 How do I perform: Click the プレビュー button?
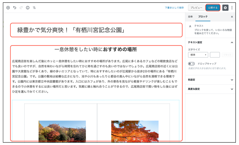pyautogui.click(x=196, y=8)
